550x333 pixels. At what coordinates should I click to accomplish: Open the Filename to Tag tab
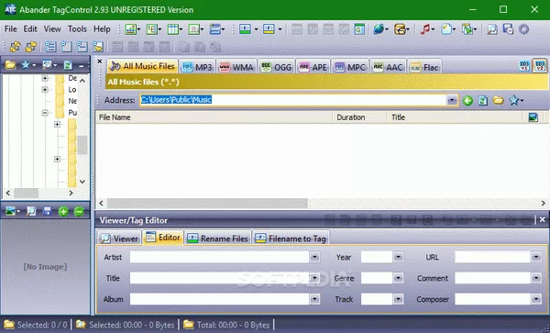[x=291, y=239]
